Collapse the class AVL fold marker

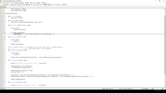click(x=5, y=13)
